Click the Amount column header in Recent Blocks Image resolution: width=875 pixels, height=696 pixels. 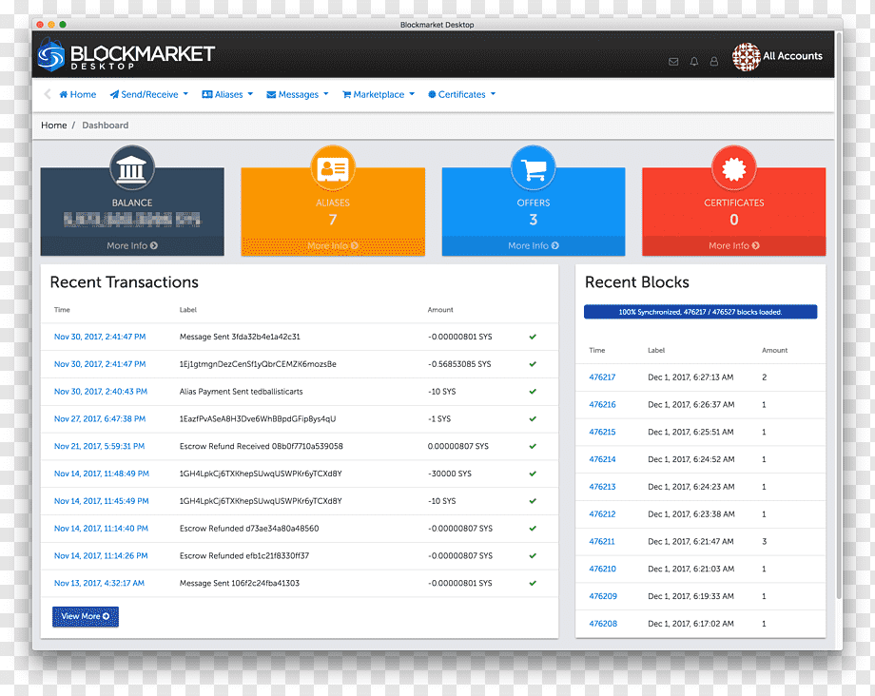pyautogui.click(x=774, y=350)
